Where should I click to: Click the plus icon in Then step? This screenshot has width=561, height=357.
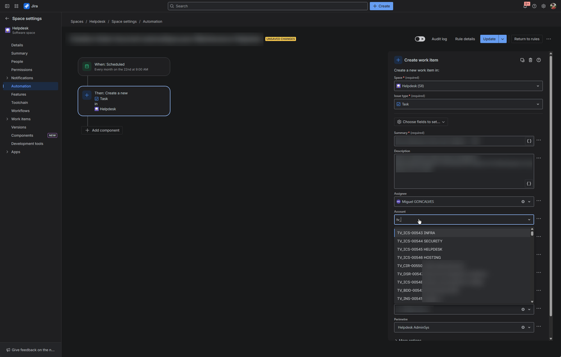point(86,95)
